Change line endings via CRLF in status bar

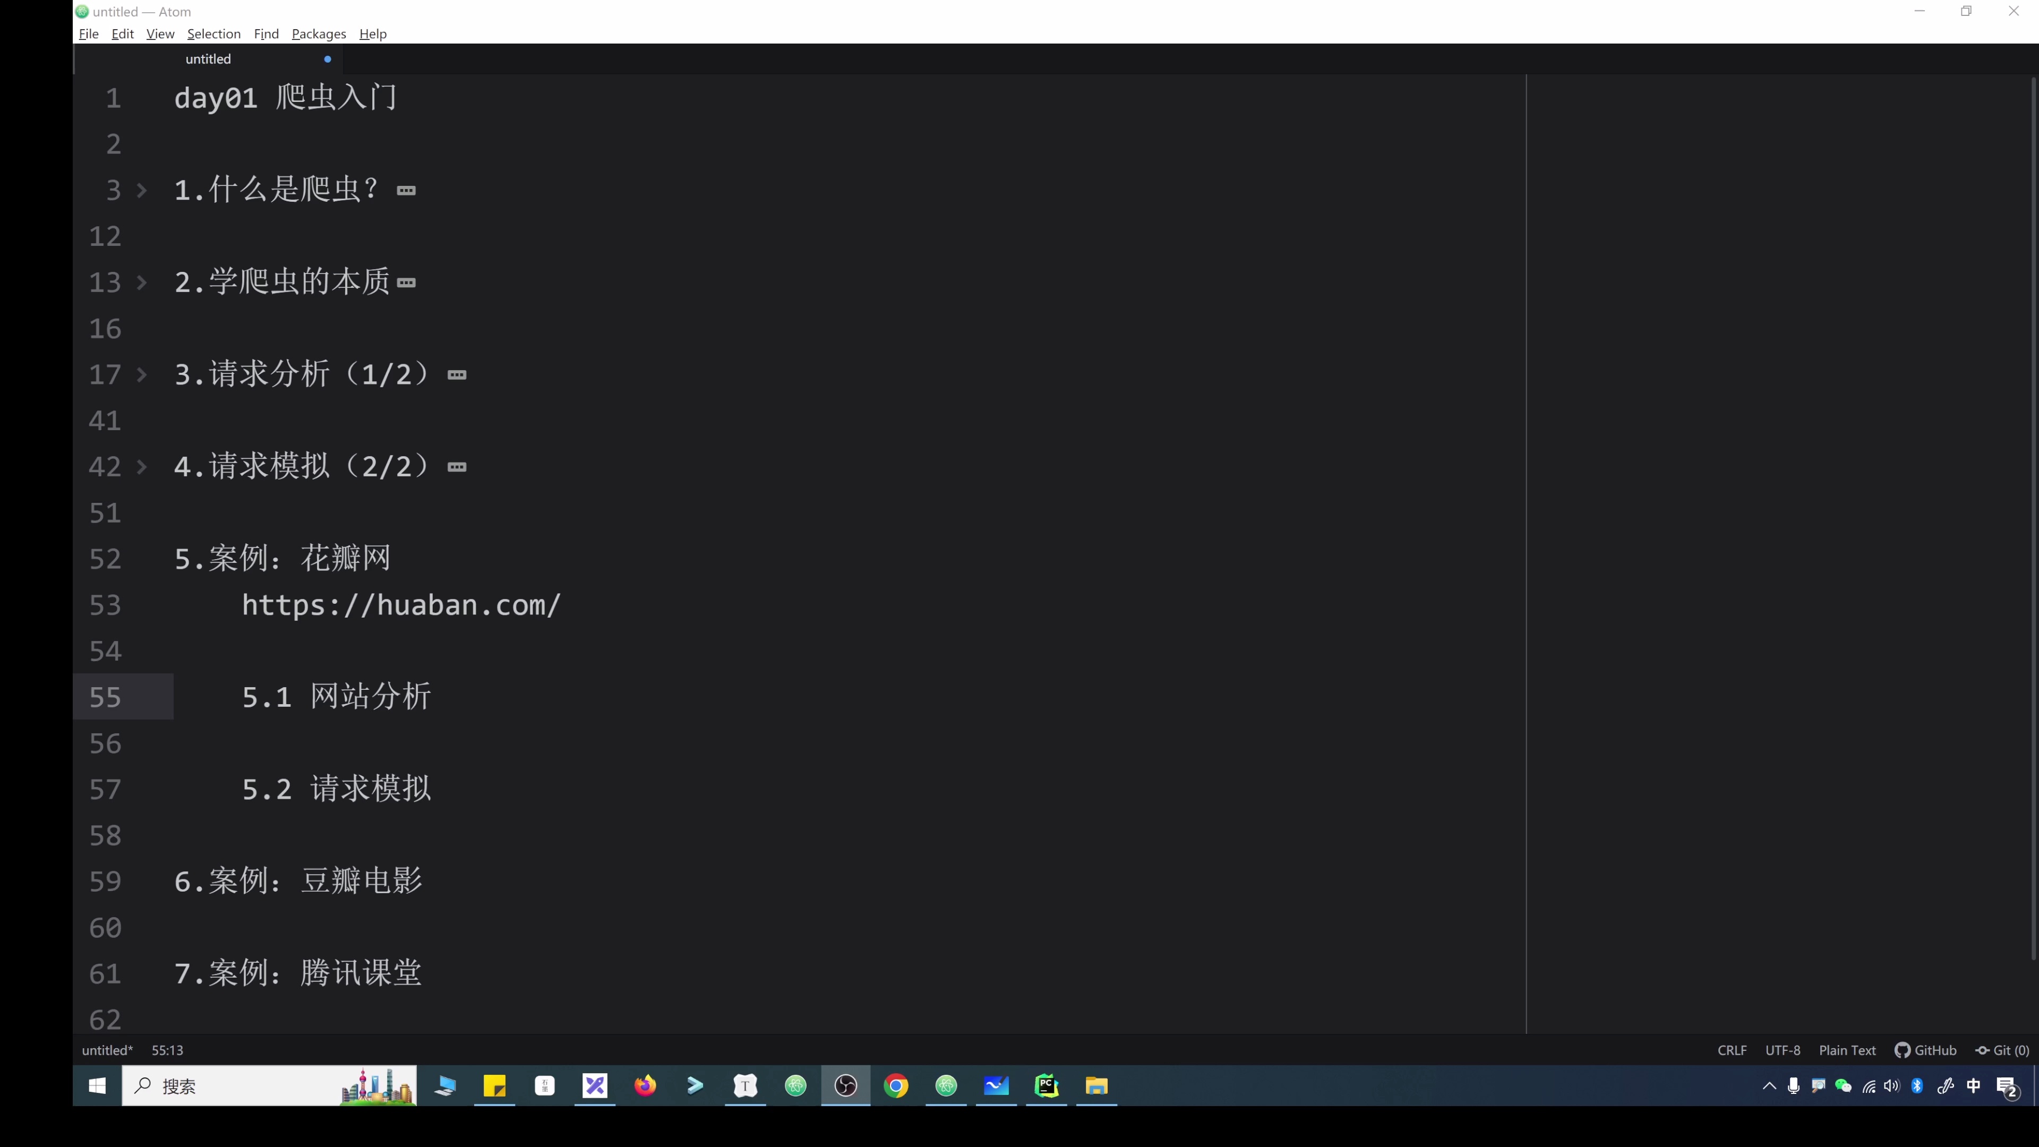(1732, 1050)
